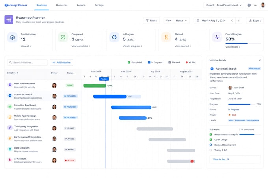Switch to the Resources tab
This screenshot has height=178, width=268.
(x=62, y=5)
